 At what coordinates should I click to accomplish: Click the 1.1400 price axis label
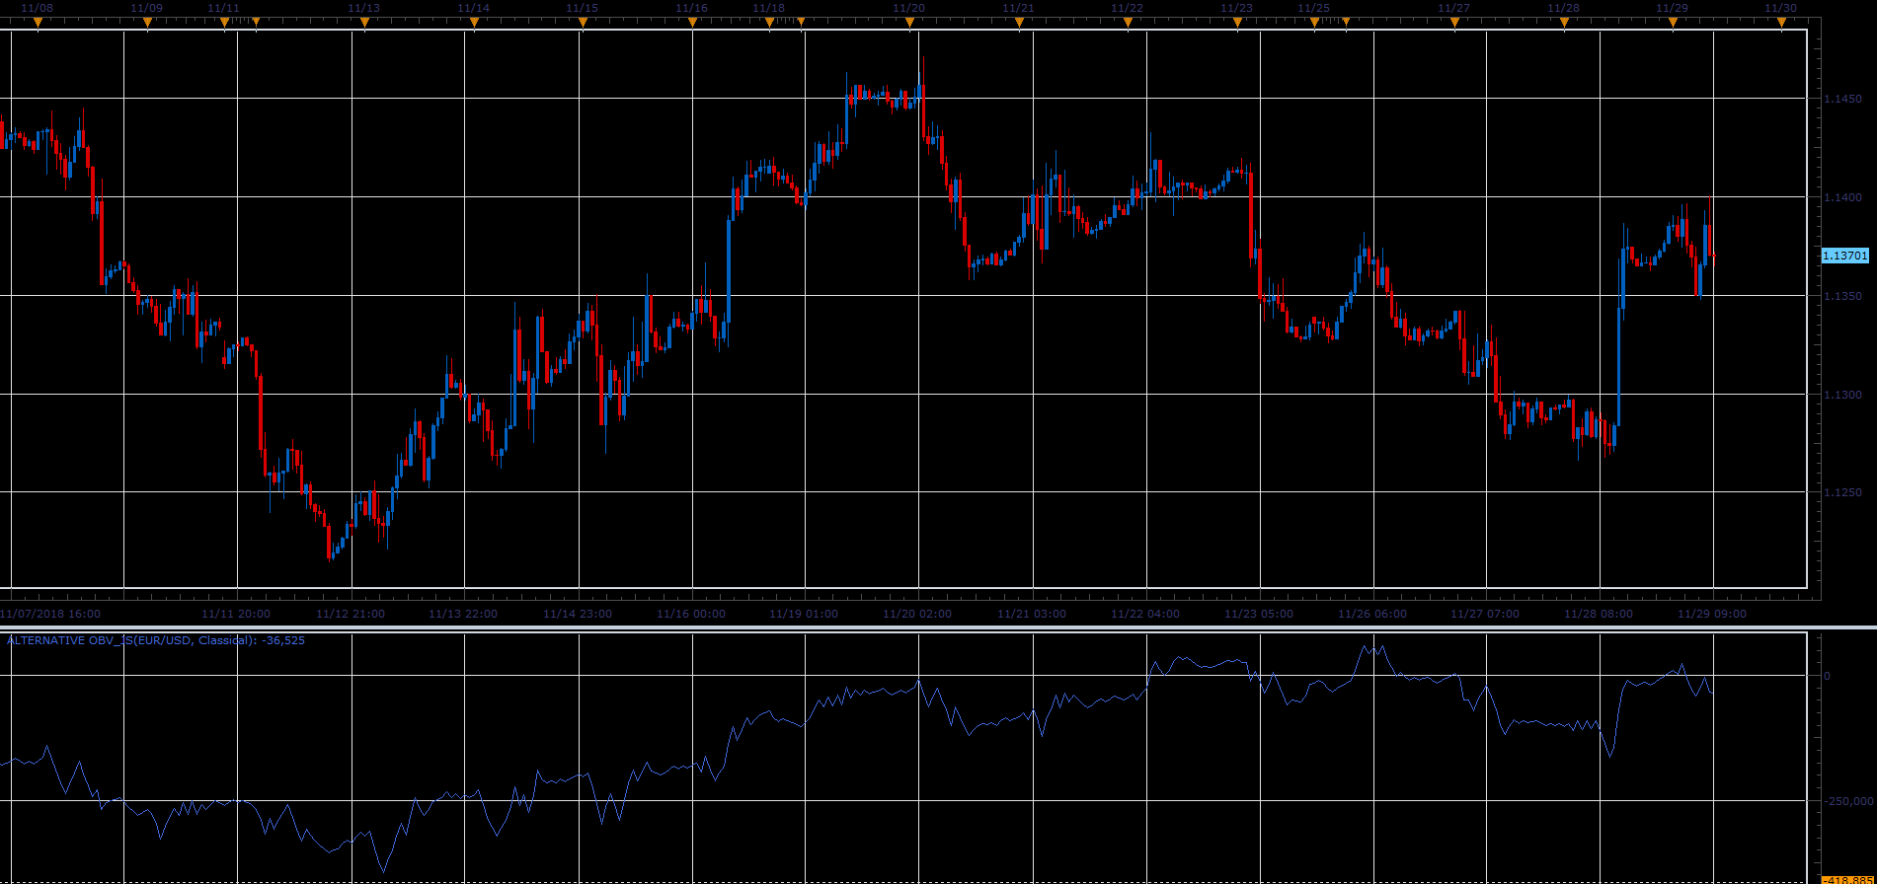[1842, 197]
